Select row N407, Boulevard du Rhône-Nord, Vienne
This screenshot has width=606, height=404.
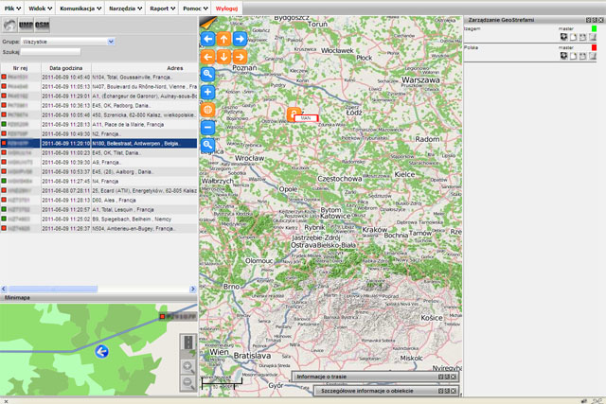click(x=98, y=86)
